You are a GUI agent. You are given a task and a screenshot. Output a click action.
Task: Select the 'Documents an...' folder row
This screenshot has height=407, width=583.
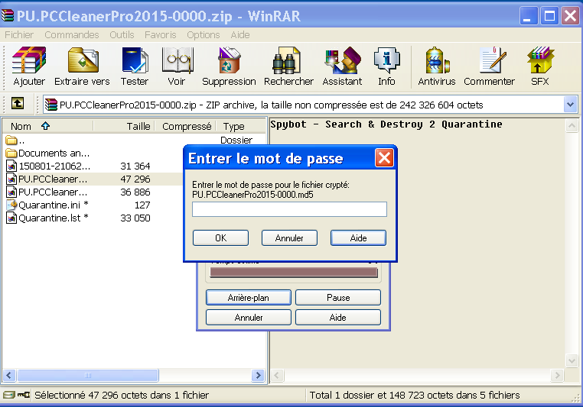(x=47, y=153)
